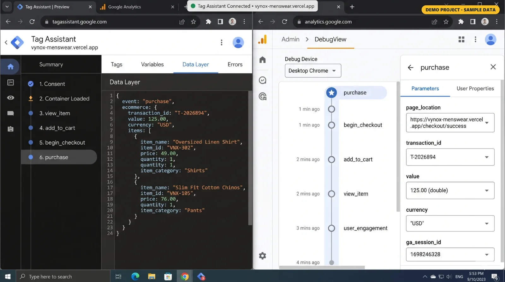Select the 6. purchase event

pos(59,157)
